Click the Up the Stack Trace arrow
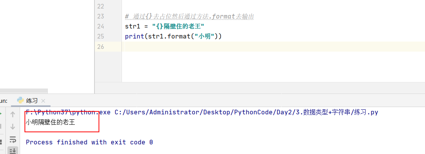 (12, 114)
